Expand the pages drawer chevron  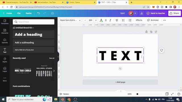pyautogui.click(x=121, y=91)
